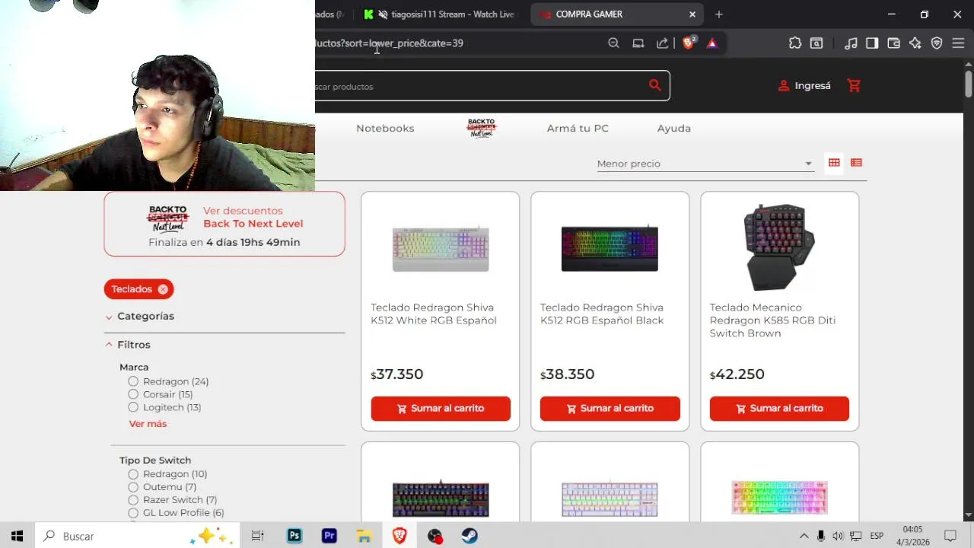Add Shiva K512 RGB Black to cart
This screenshot has height=548, width=974.
(x=610, y=408)
